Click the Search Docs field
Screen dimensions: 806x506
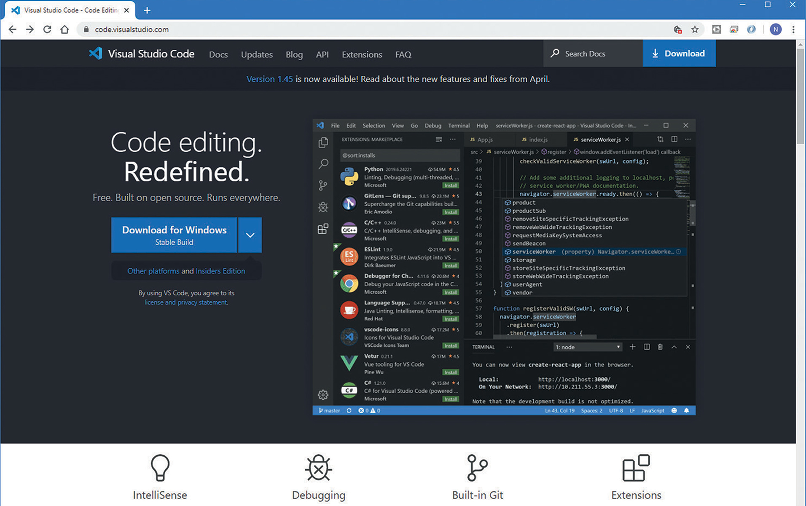592,54
